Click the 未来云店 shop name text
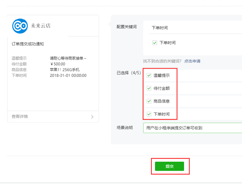The image size is (242, 184). [41, 26]
